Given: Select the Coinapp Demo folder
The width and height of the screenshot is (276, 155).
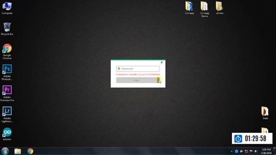Looking at the screenshot, I should [x=204, y=9].
